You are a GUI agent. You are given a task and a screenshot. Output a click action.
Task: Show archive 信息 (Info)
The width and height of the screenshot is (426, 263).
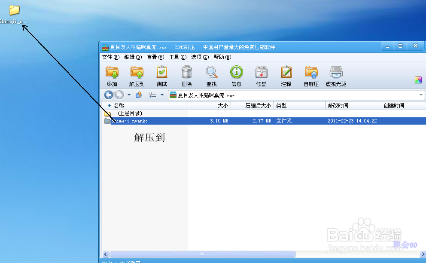[236, 76]
